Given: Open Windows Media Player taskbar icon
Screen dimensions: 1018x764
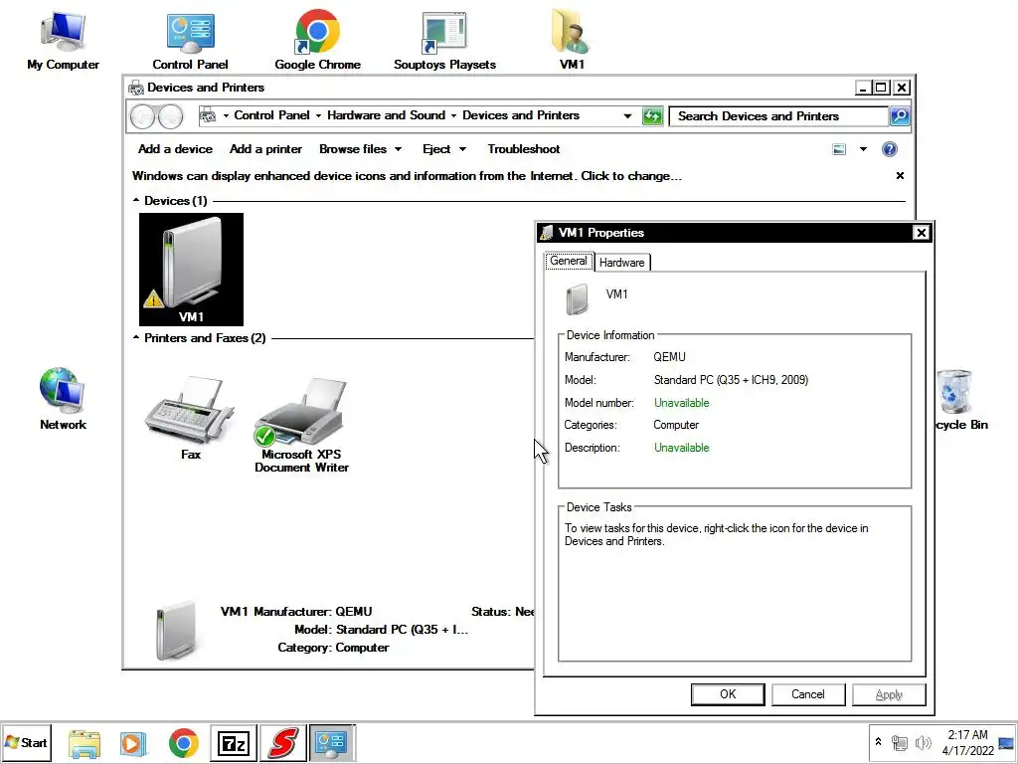Looking at the screenshot, I should tap(133, 742).
